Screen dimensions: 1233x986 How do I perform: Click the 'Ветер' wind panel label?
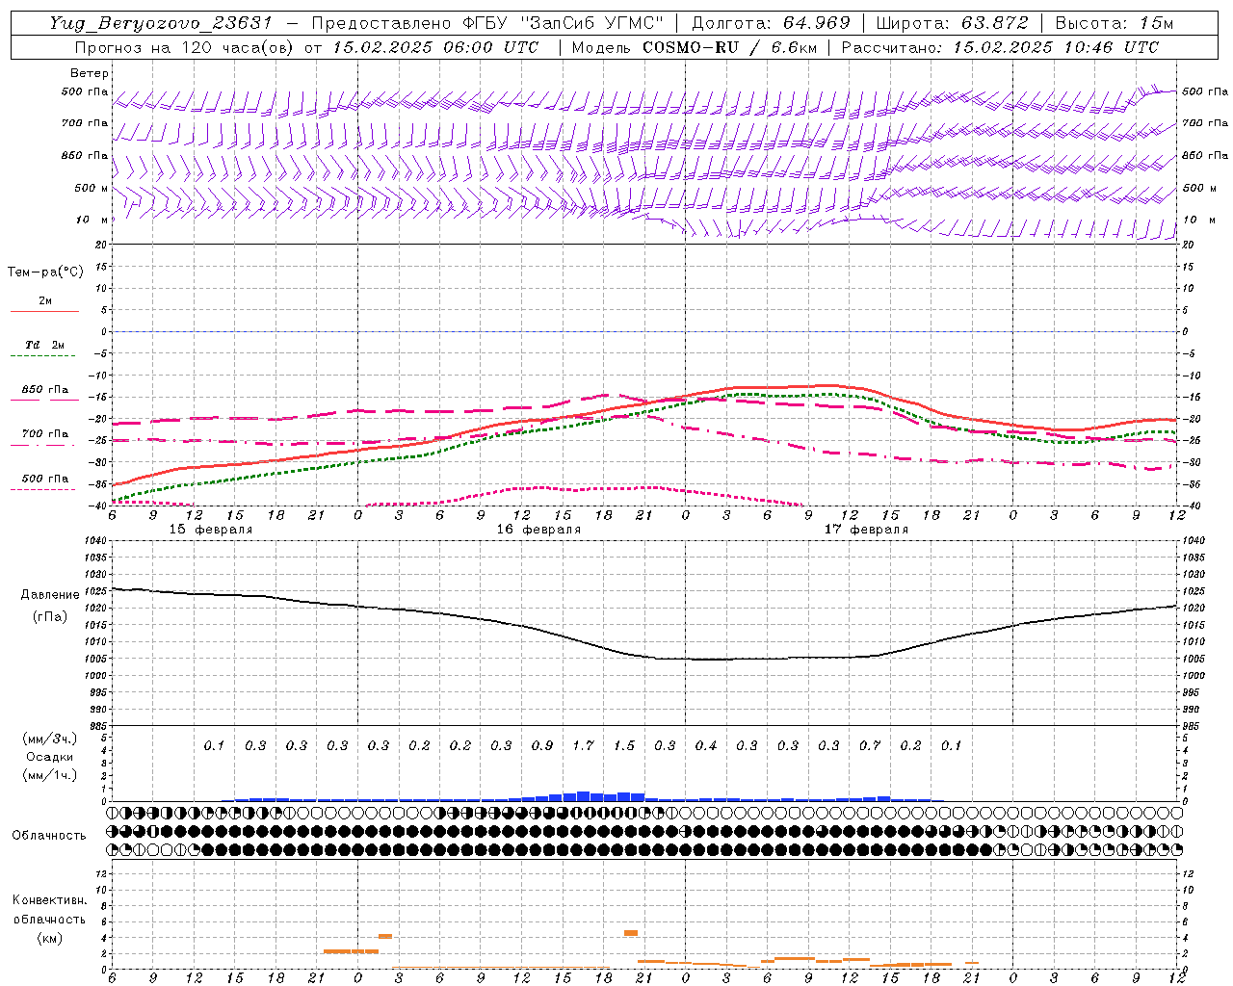click(x=89, y=73)
